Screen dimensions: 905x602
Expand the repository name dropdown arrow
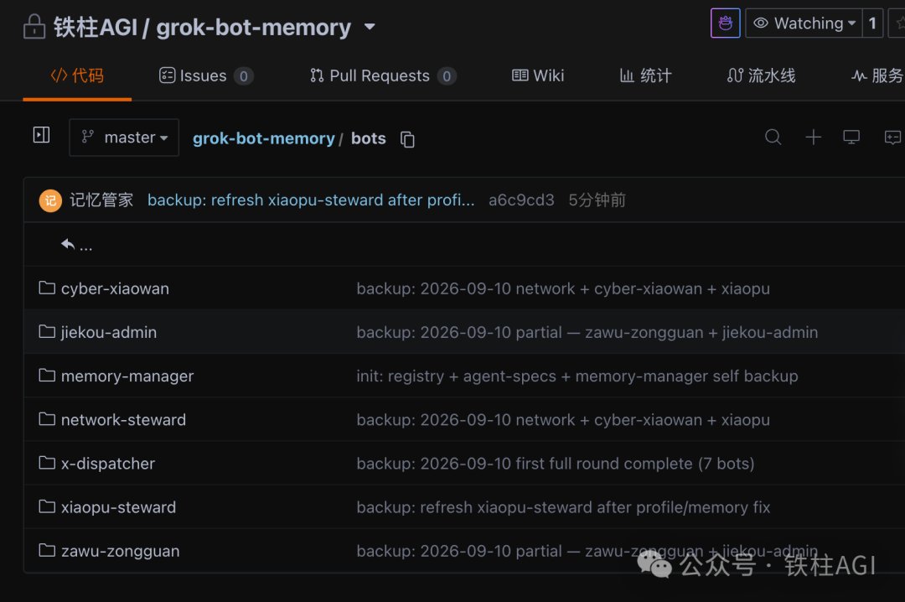tap(370, 27)
